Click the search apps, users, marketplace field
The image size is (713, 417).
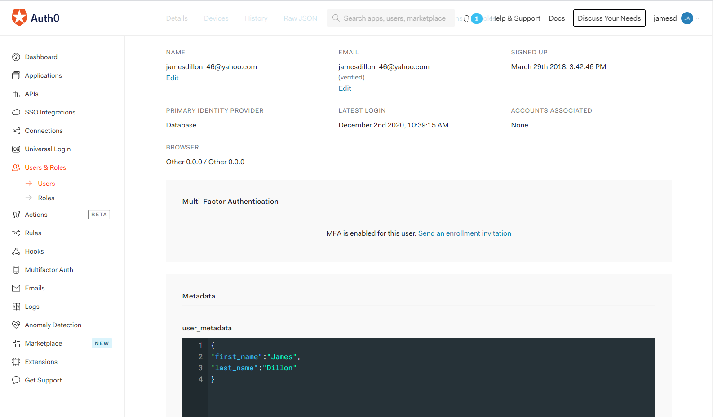[391, 18]
